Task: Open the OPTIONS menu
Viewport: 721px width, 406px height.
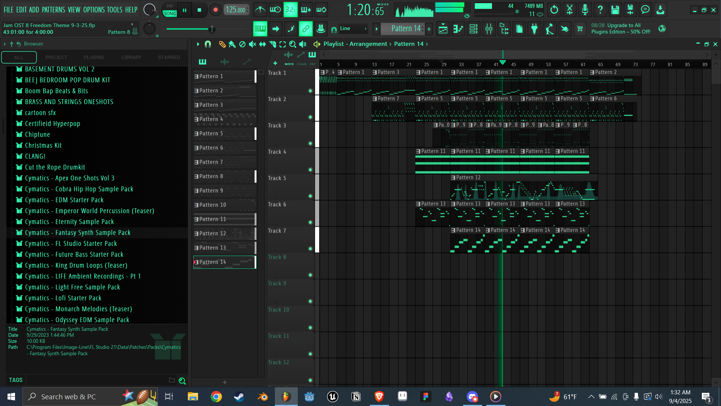Action: click(94, 10)
